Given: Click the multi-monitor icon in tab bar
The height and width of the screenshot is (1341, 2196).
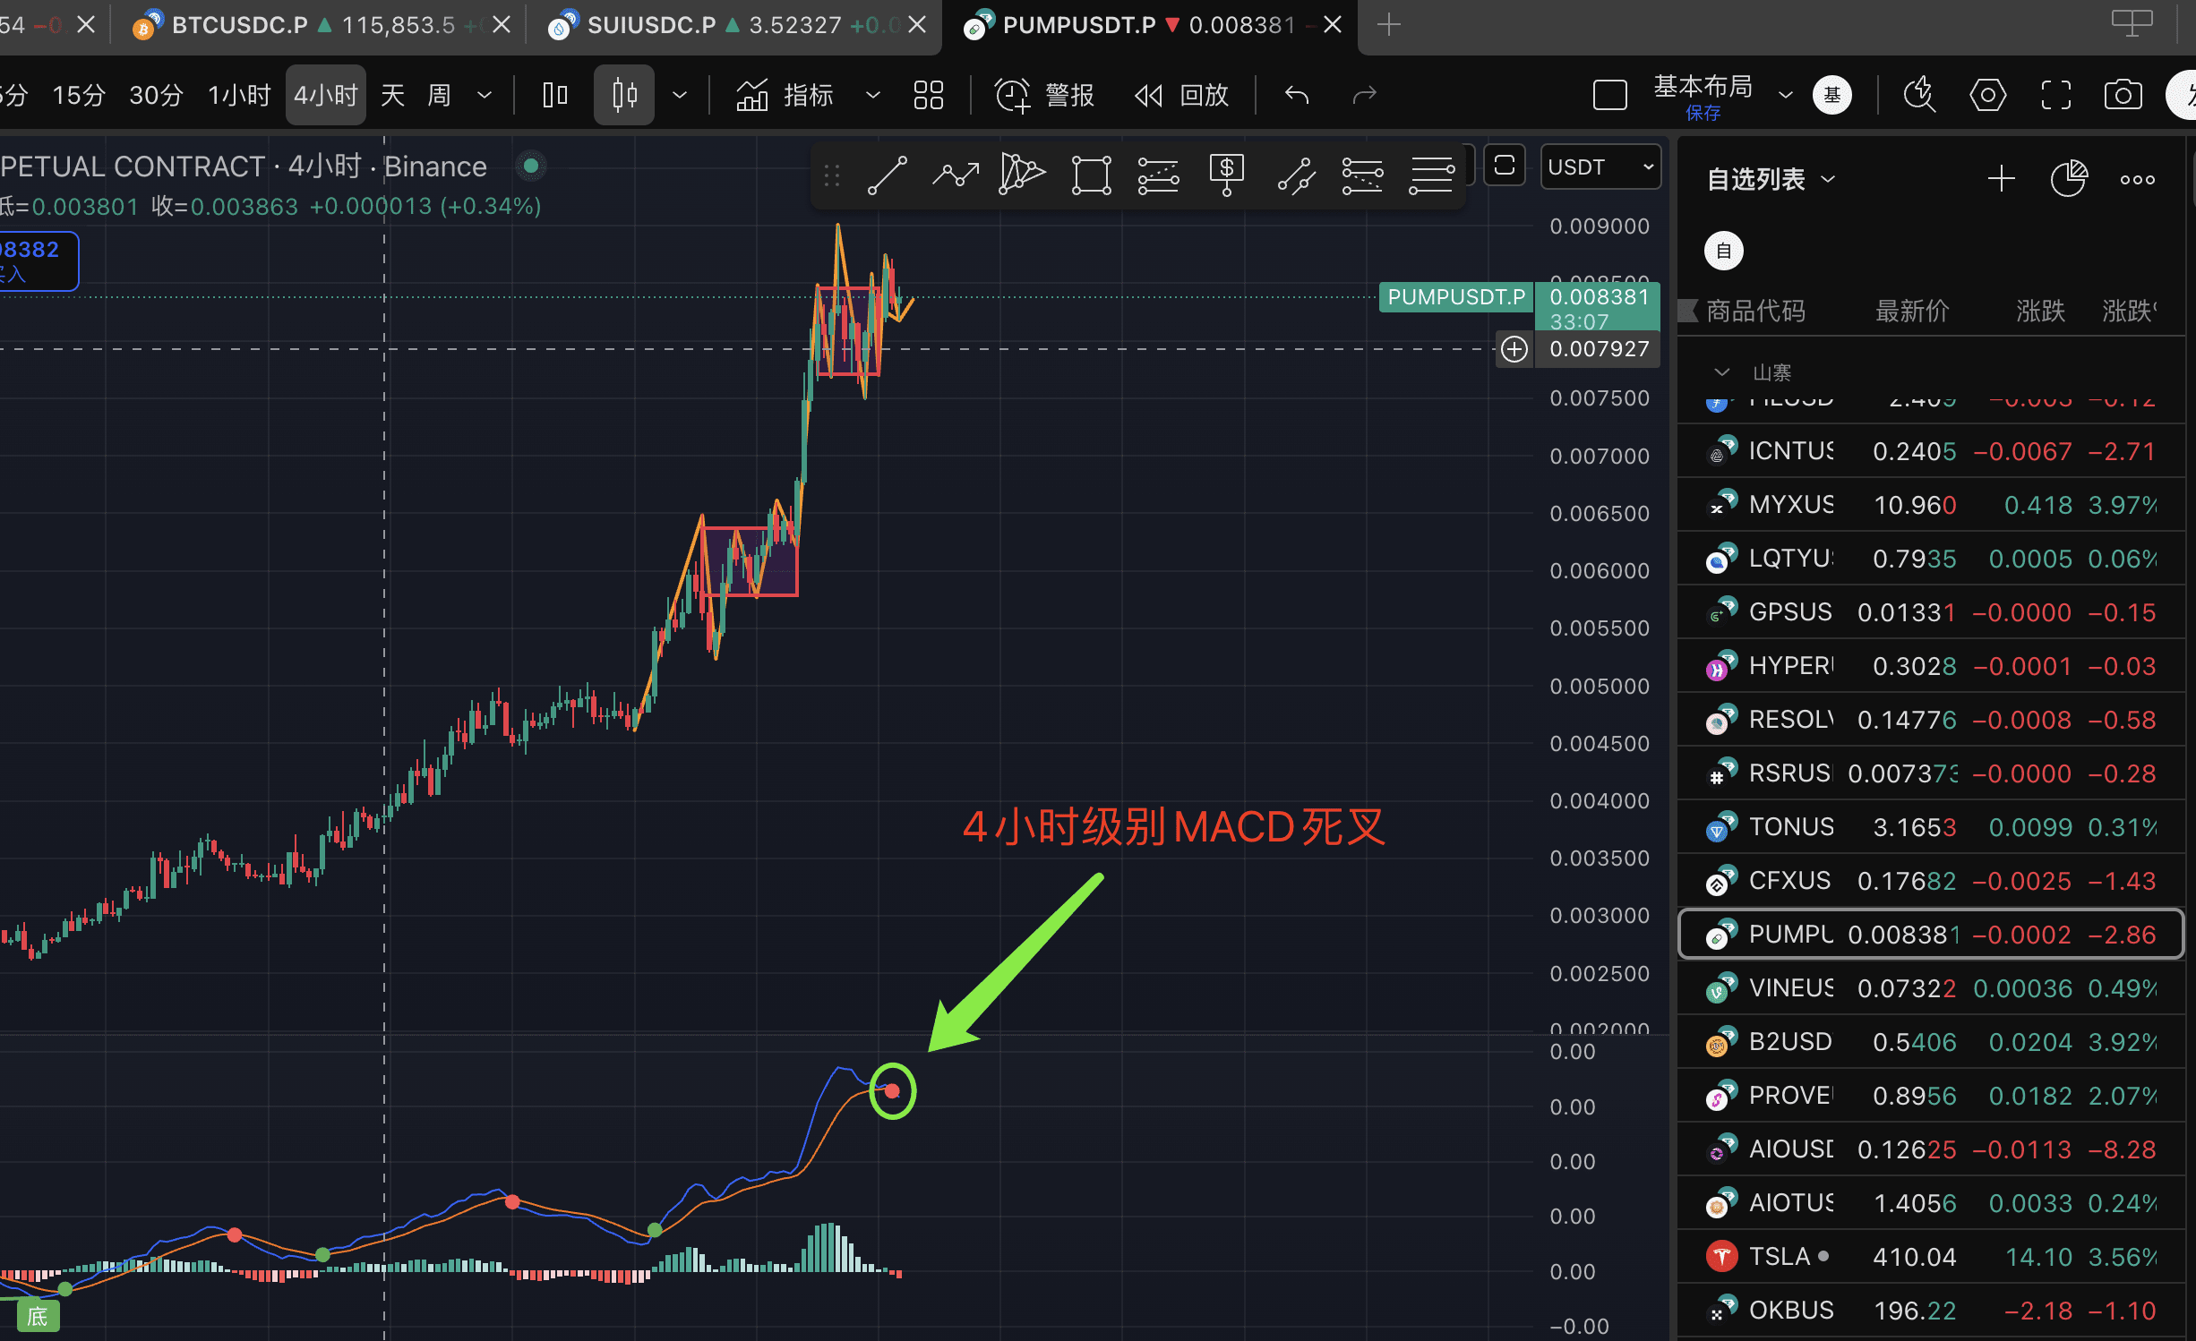Looking at the screenshot, I should point(2132,23).
